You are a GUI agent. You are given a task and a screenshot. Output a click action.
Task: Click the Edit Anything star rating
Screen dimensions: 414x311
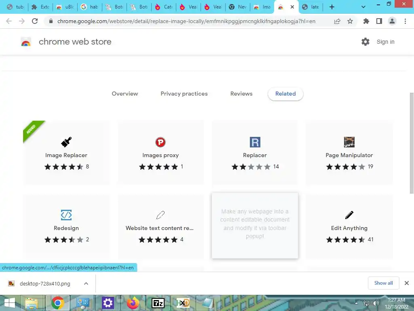(345, 240)
